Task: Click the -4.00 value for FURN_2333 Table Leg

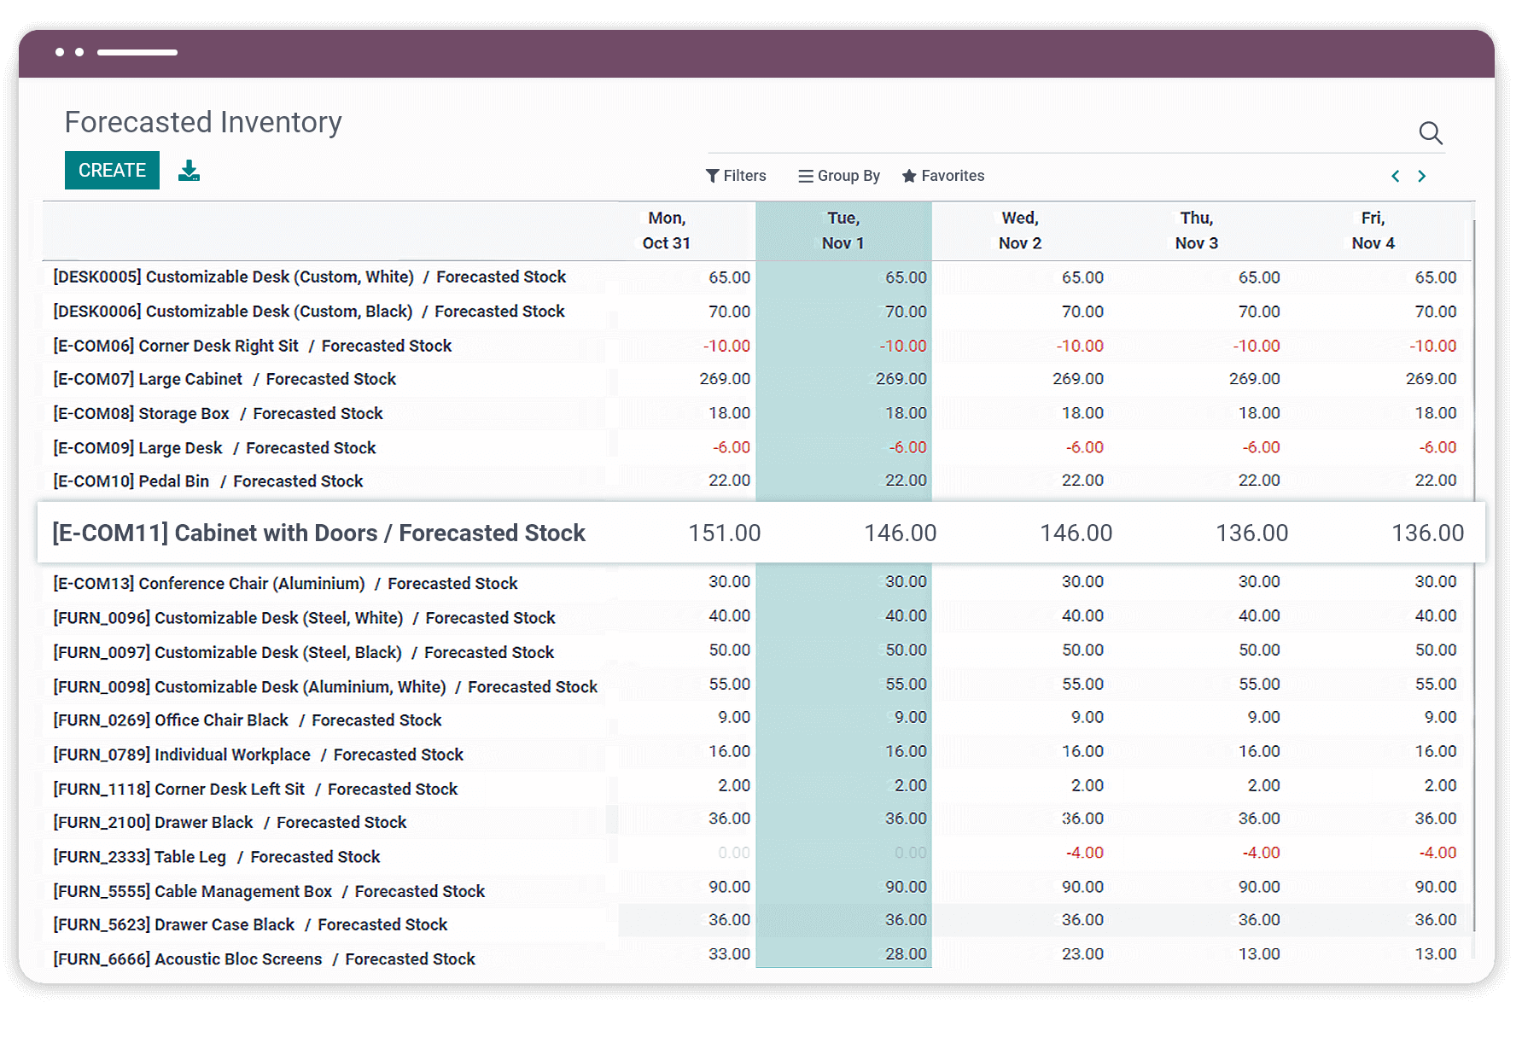Action: (x=1084, y=853)
